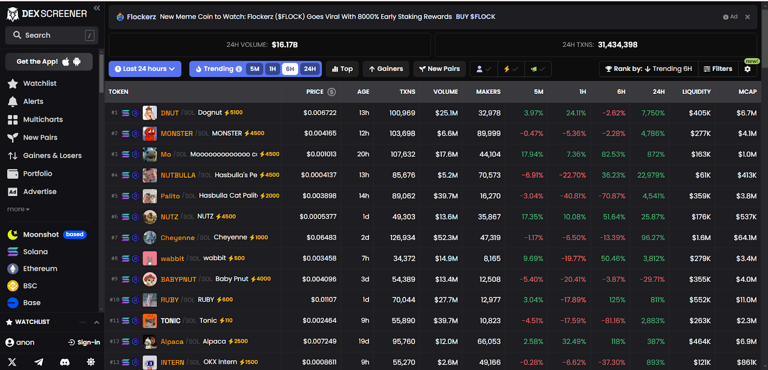Collapse the WATCHLIST panel chevron

tap(96, 322)
